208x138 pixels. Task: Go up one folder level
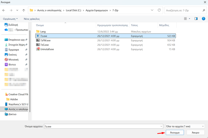click(x=24, y=10)
